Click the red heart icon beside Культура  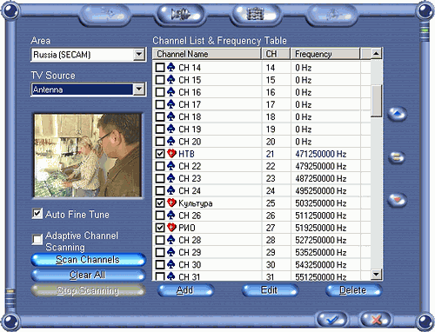tap(171, 203)
